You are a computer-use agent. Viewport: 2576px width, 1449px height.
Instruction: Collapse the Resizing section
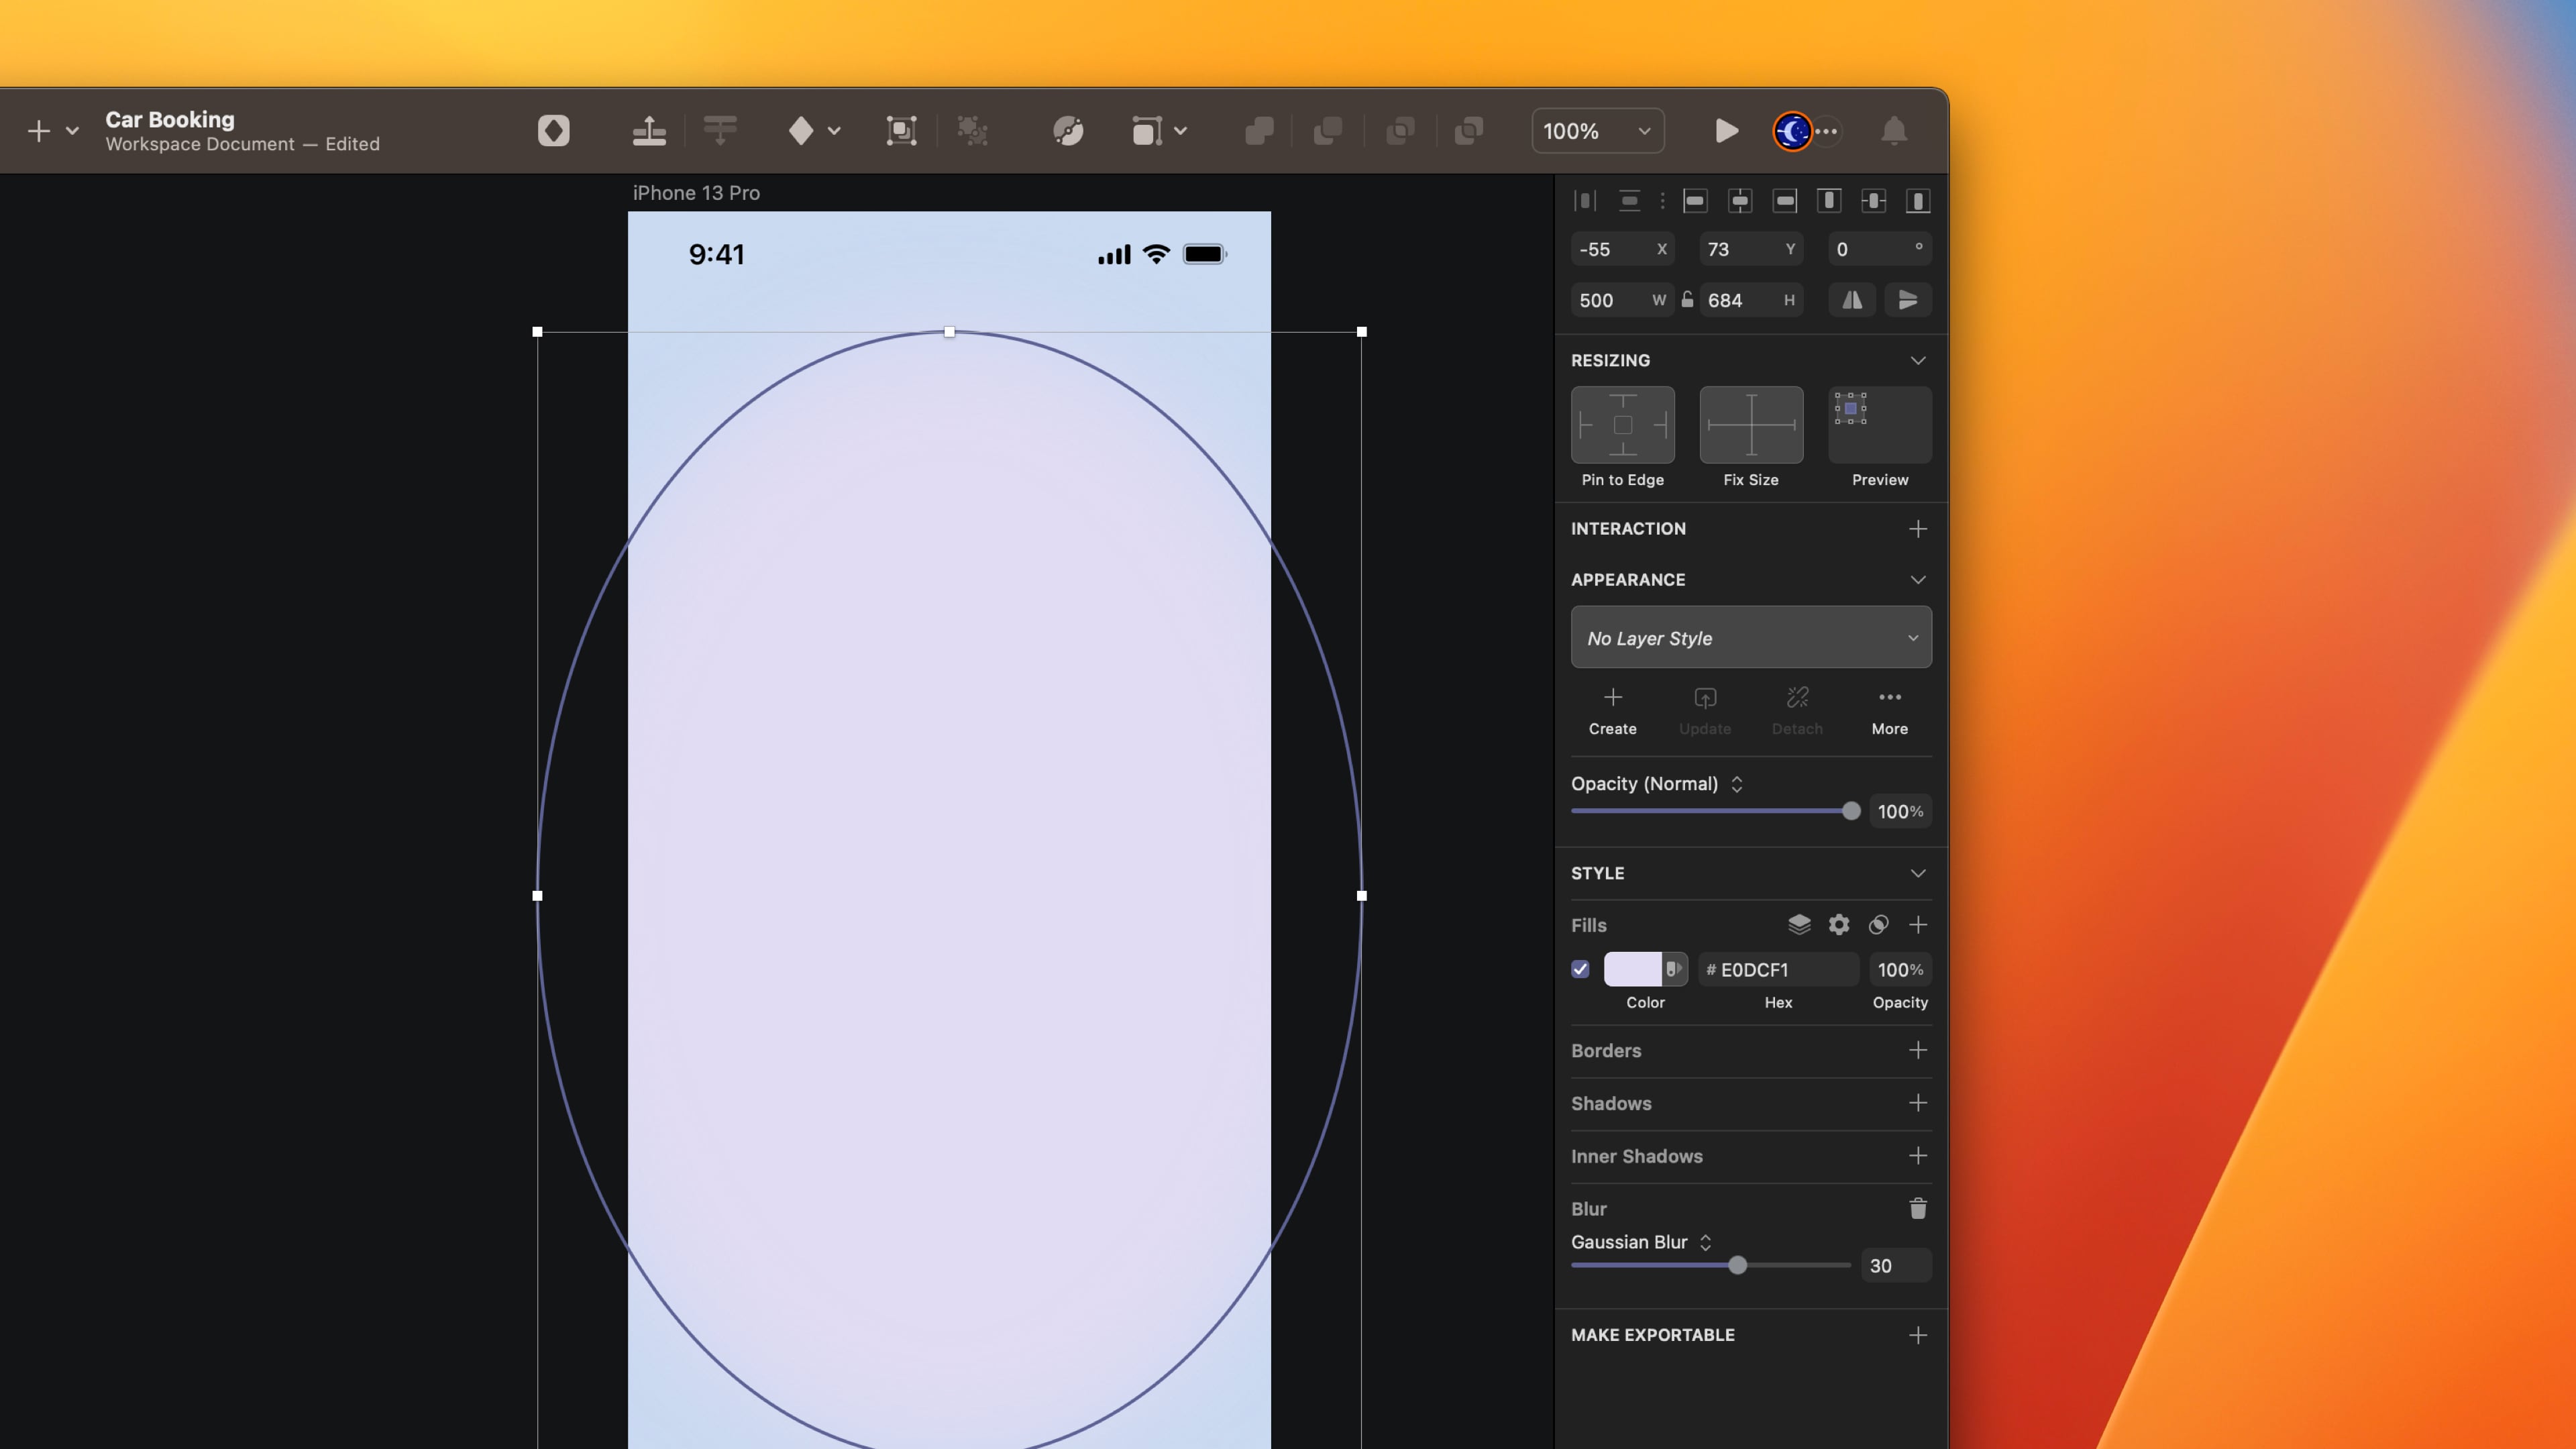[1917, 360]
